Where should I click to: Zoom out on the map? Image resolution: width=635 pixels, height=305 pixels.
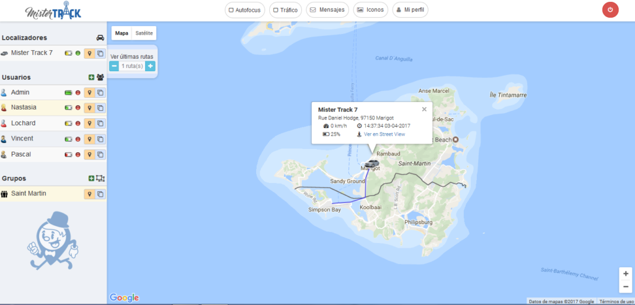(x=626, y=286)
